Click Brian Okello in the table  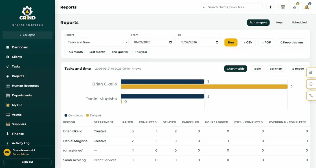pyautogui.click(x=73, y=131)
